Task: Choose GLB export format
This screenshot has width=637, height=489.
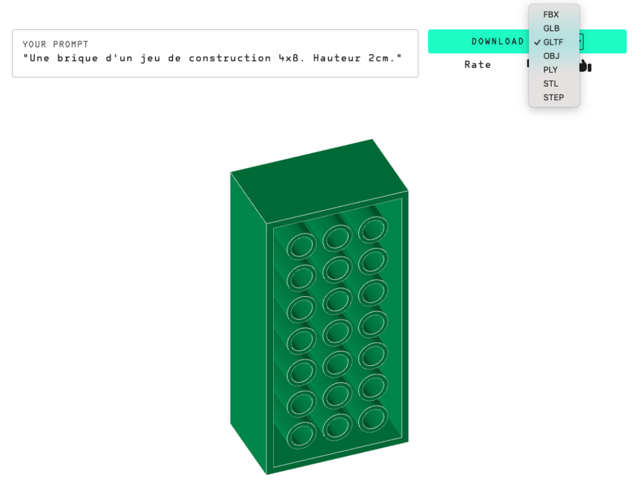Action: 551,29
